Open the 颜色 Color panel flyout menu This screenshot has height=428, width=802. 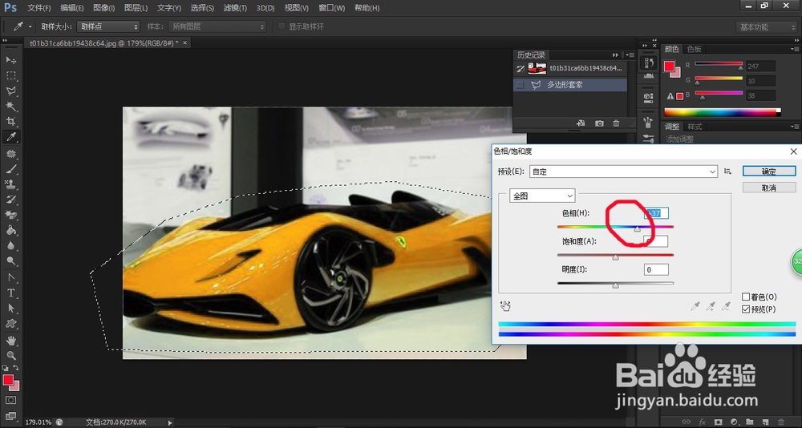(x=794, y=49)
